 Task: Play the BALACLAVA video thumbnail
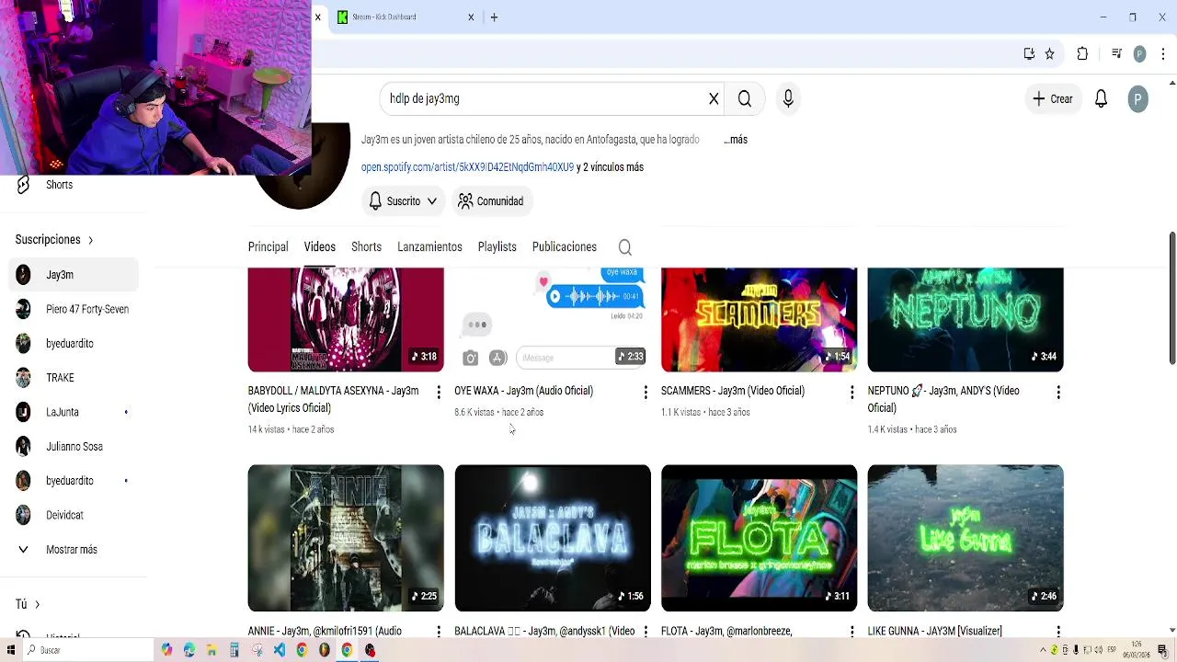pyautogui.click(x=553, y=538)
